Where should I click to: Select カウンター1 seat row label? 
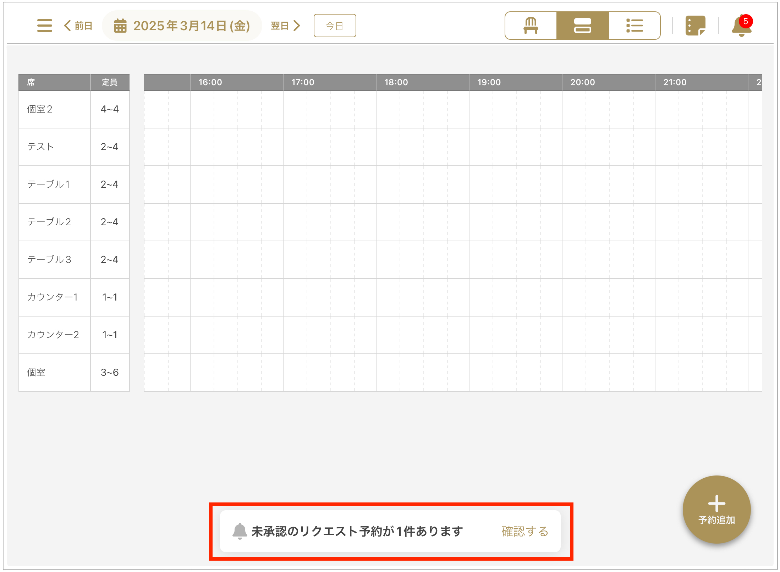tap(53, 297)
